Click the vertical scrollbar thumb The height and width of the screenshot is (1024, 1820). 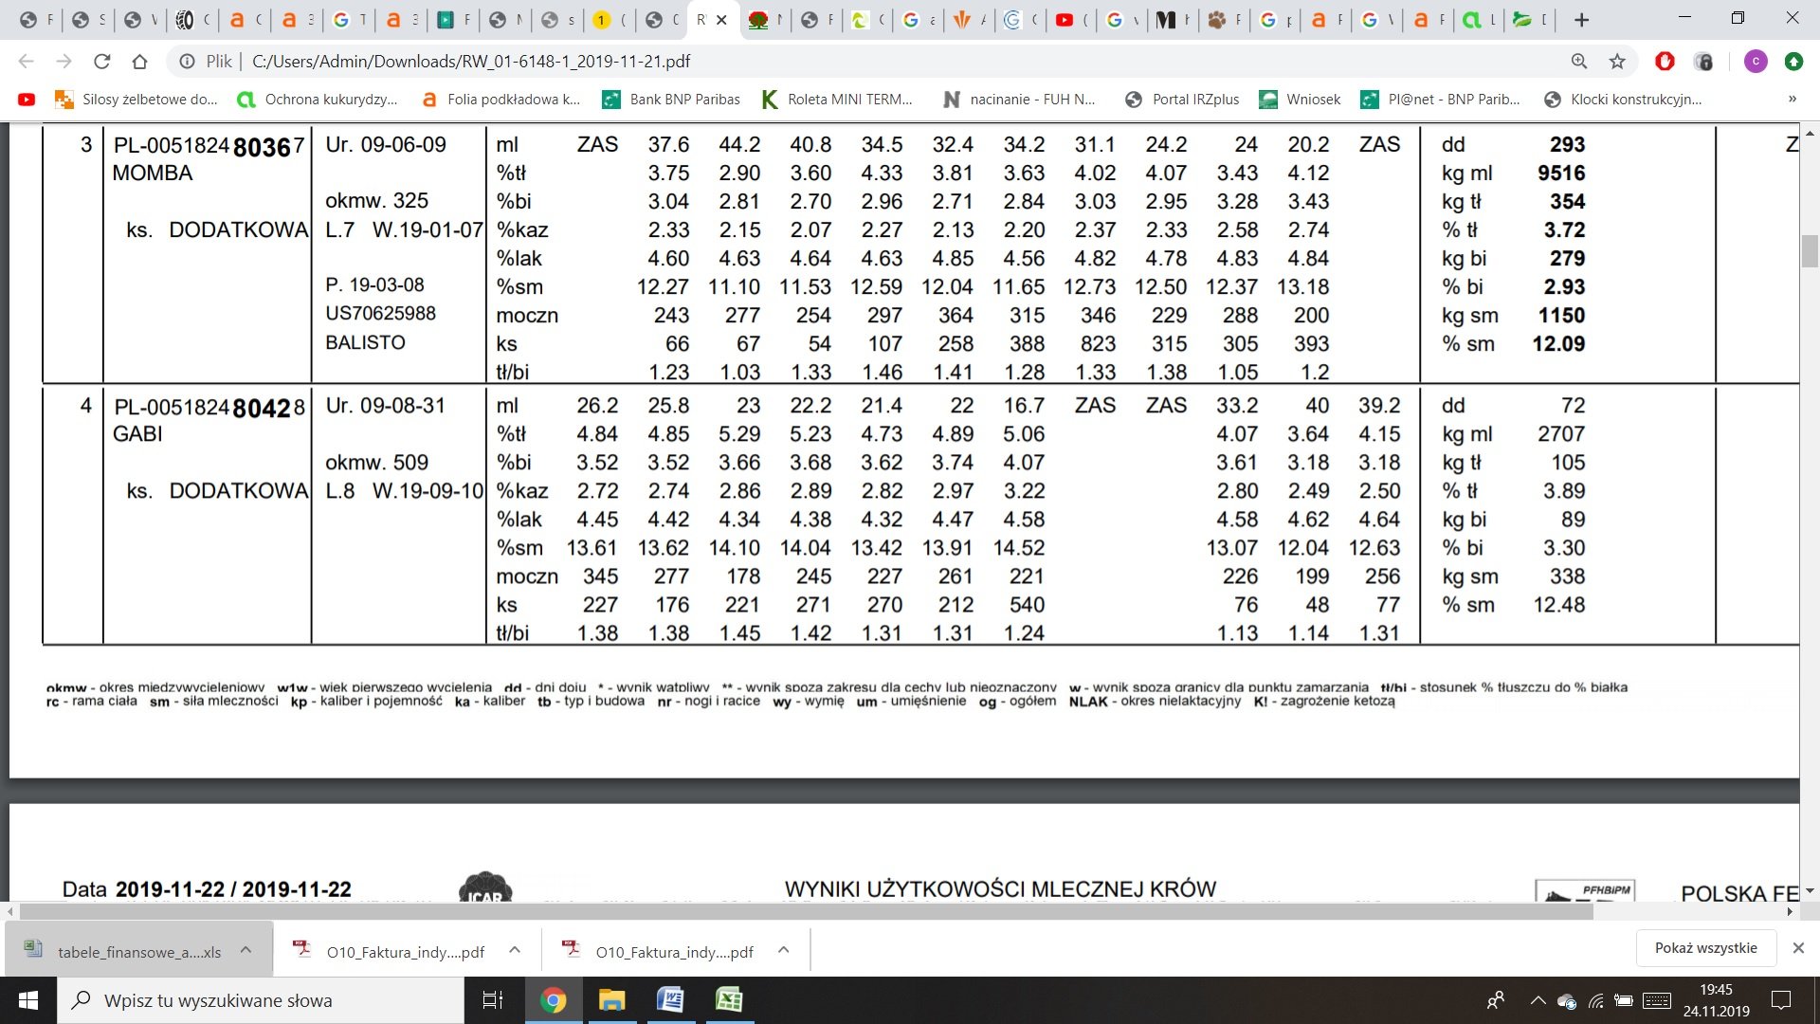[x=1810, y=251]
